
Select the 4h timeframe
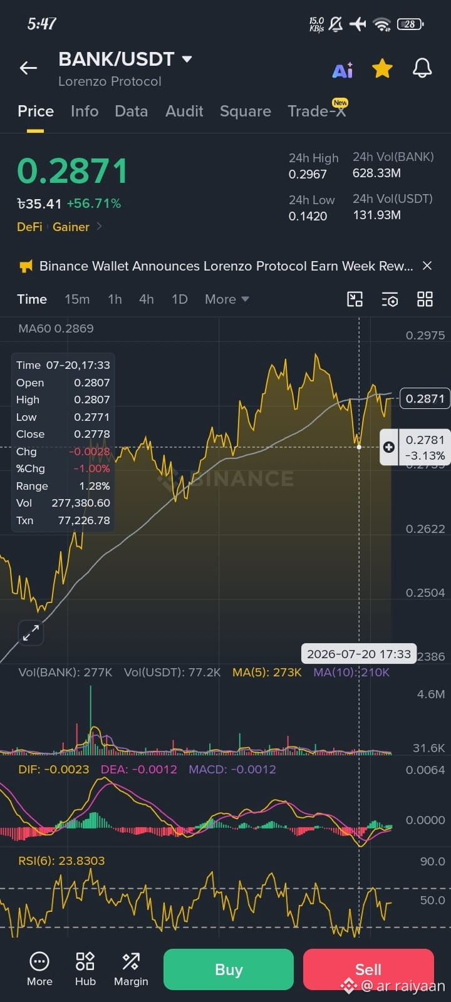147,299
